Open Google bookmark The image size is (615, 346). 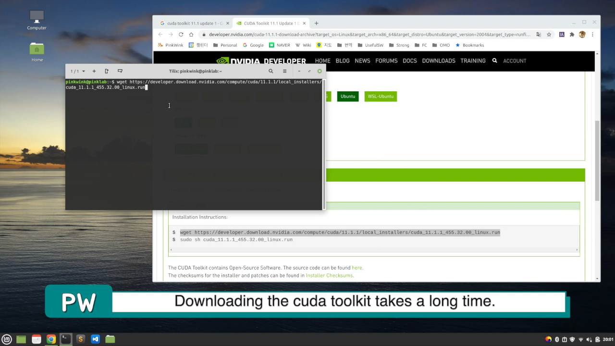point(253,45)
